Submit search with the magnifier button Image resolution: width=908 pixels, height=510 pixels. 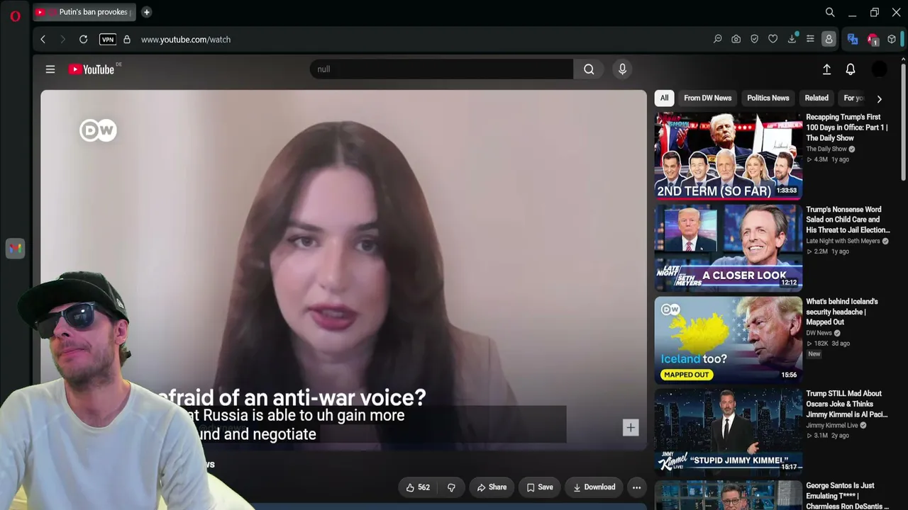coord(589,69)
